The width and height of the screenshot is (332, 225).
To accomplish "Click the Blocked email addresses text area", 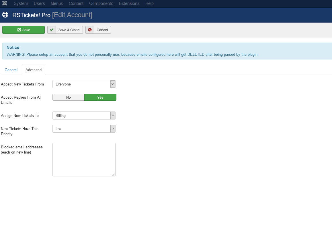I will point(84,160).
